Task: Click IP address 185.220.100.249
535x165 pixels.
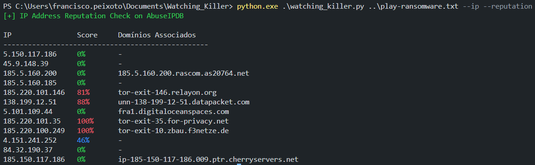Action: (34, 131)
